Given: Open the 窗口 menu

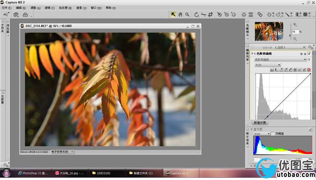Looking at the screenshot, I should (96, 8).
